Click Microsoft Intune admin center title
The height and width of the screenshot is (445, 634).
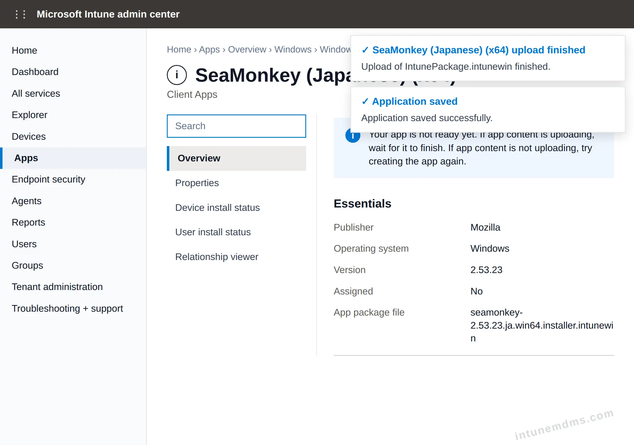pos(108,14)
